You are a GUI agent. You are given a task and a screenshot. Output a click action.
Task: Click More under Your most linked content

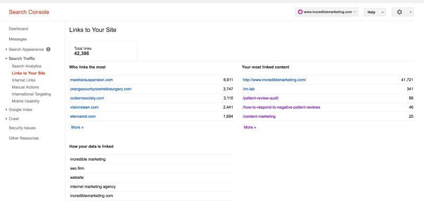250,127
